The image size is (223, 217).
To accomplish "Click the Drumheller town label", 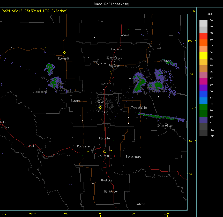I will point(165,126).
